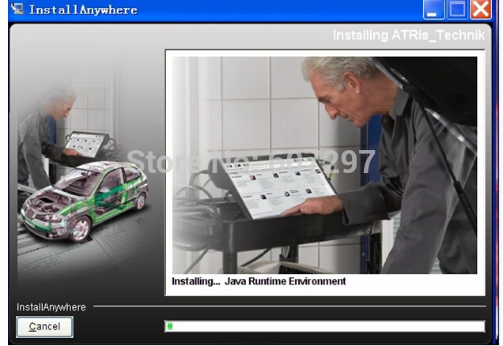Viewport: 503px width, 346px height.
Task: Click the InstallAnywhere label above Cancel
Action: 51,307
